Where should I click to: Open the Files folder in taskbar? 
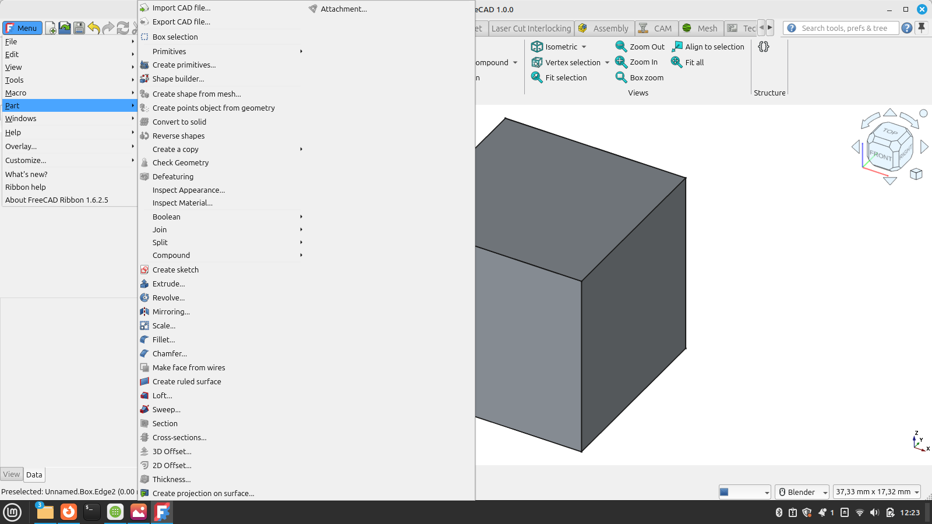tap(45, 512)
